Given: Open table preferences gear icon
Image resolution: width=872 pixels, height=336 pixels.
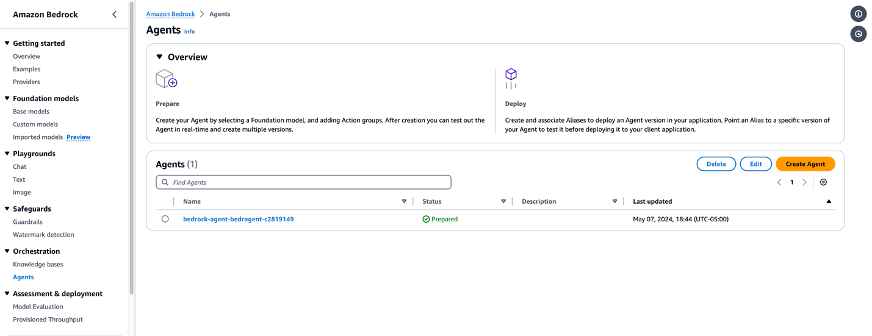Looking at the screenshot, I should pos(823,182).
